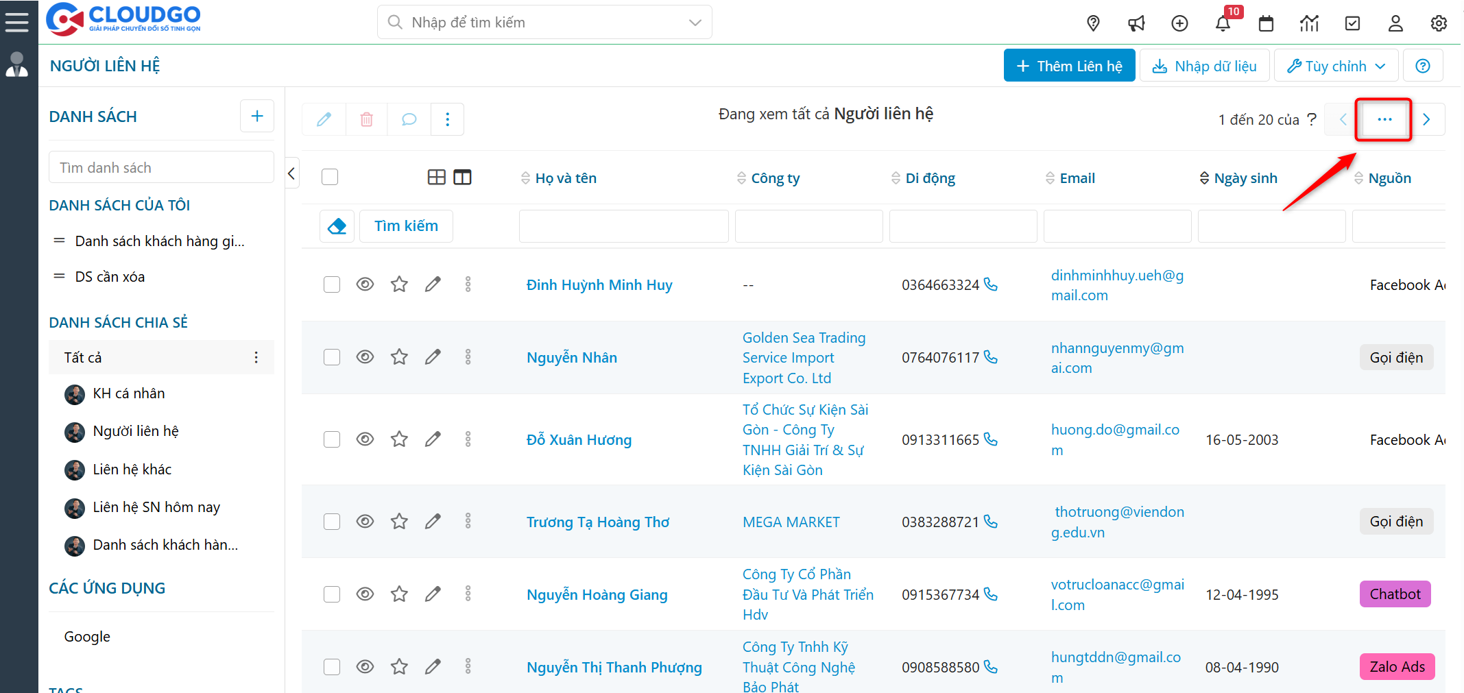Screen dimensions: 1464x693
Task: Collapse the left list sidebar panel
Action: point(292,173)
